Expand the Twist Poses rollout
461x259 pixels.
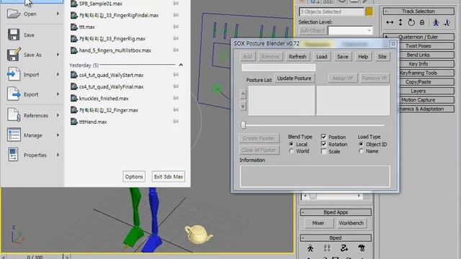[x=419, y=46]
